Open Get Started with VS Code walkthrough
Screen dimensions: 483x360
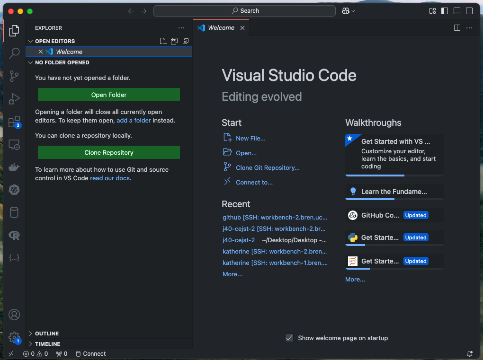394,155
